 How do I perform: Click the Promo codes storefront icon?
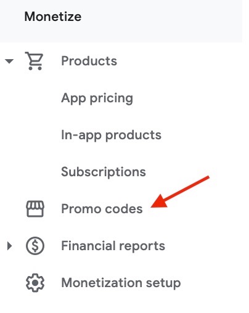35,209
